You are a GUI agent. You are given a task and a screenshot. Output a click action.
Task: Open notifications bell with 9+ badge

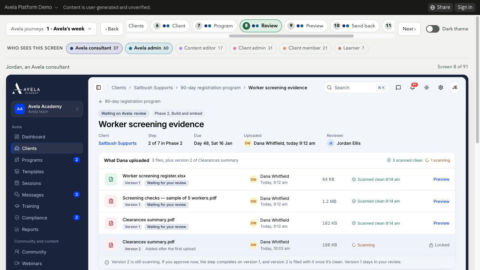[412, 87]
